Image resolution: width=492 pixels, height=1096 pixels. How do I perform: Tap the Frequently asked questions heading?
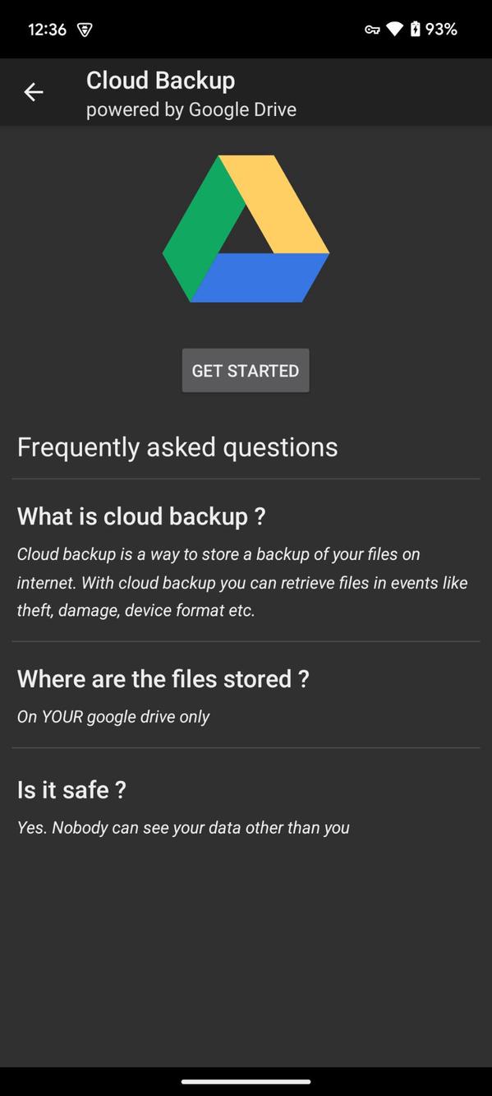pos(177,446)
